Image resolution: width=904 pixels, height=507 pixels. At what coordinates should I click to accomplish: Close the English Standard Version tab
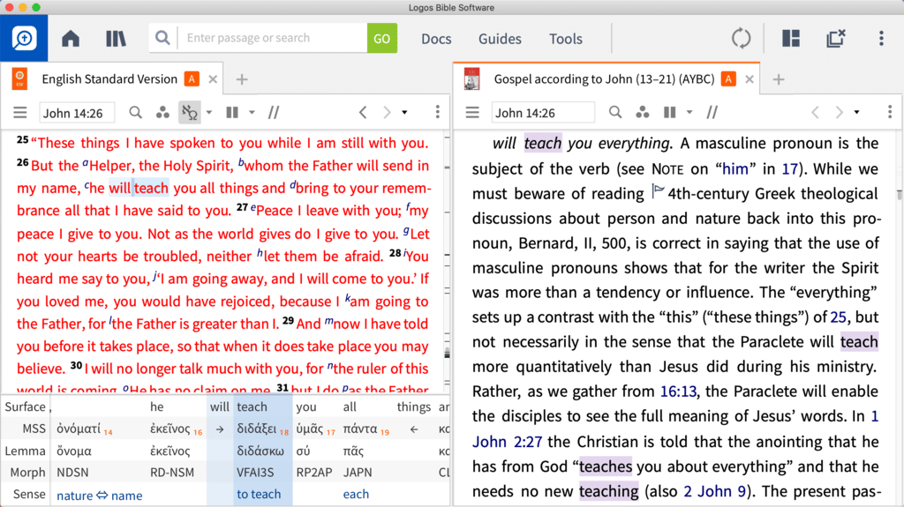click(213, 79)
